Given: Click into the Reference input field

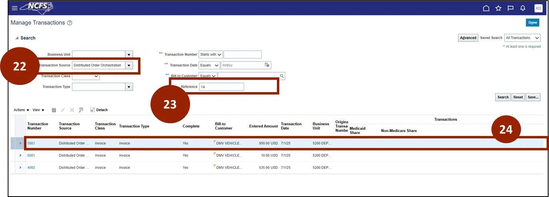Looking at the screenshot, I should pos(221,87).
